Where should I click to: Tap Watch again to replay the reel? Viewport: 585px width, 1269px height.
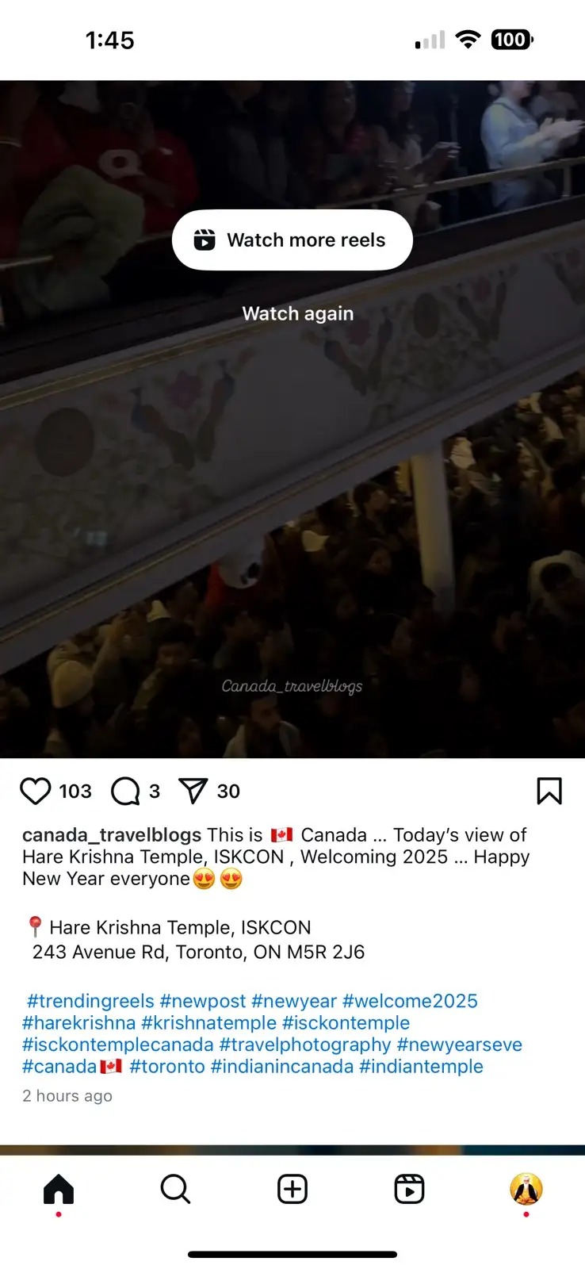298,313
